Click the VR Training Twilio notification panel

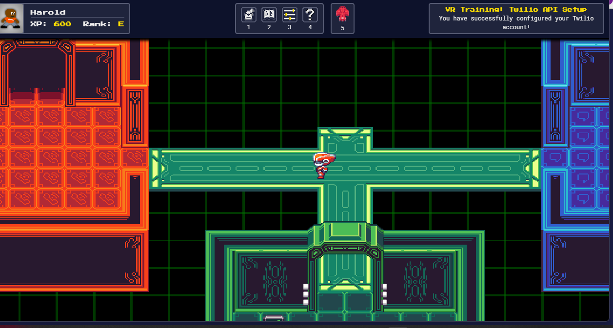click(x=516, y=18)
